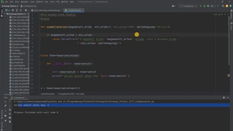
Task: Hide the Run panel with minus icon
Action: (228, 98)
